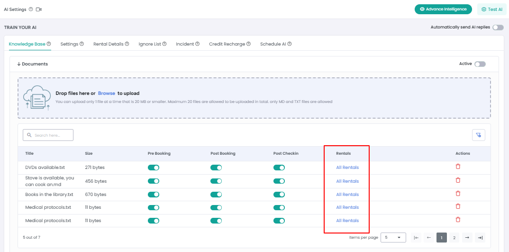The width and height of the screenshot is (509, 252).
Task: Click the help icon beside Rental Details
Action: tap(127, 44)
